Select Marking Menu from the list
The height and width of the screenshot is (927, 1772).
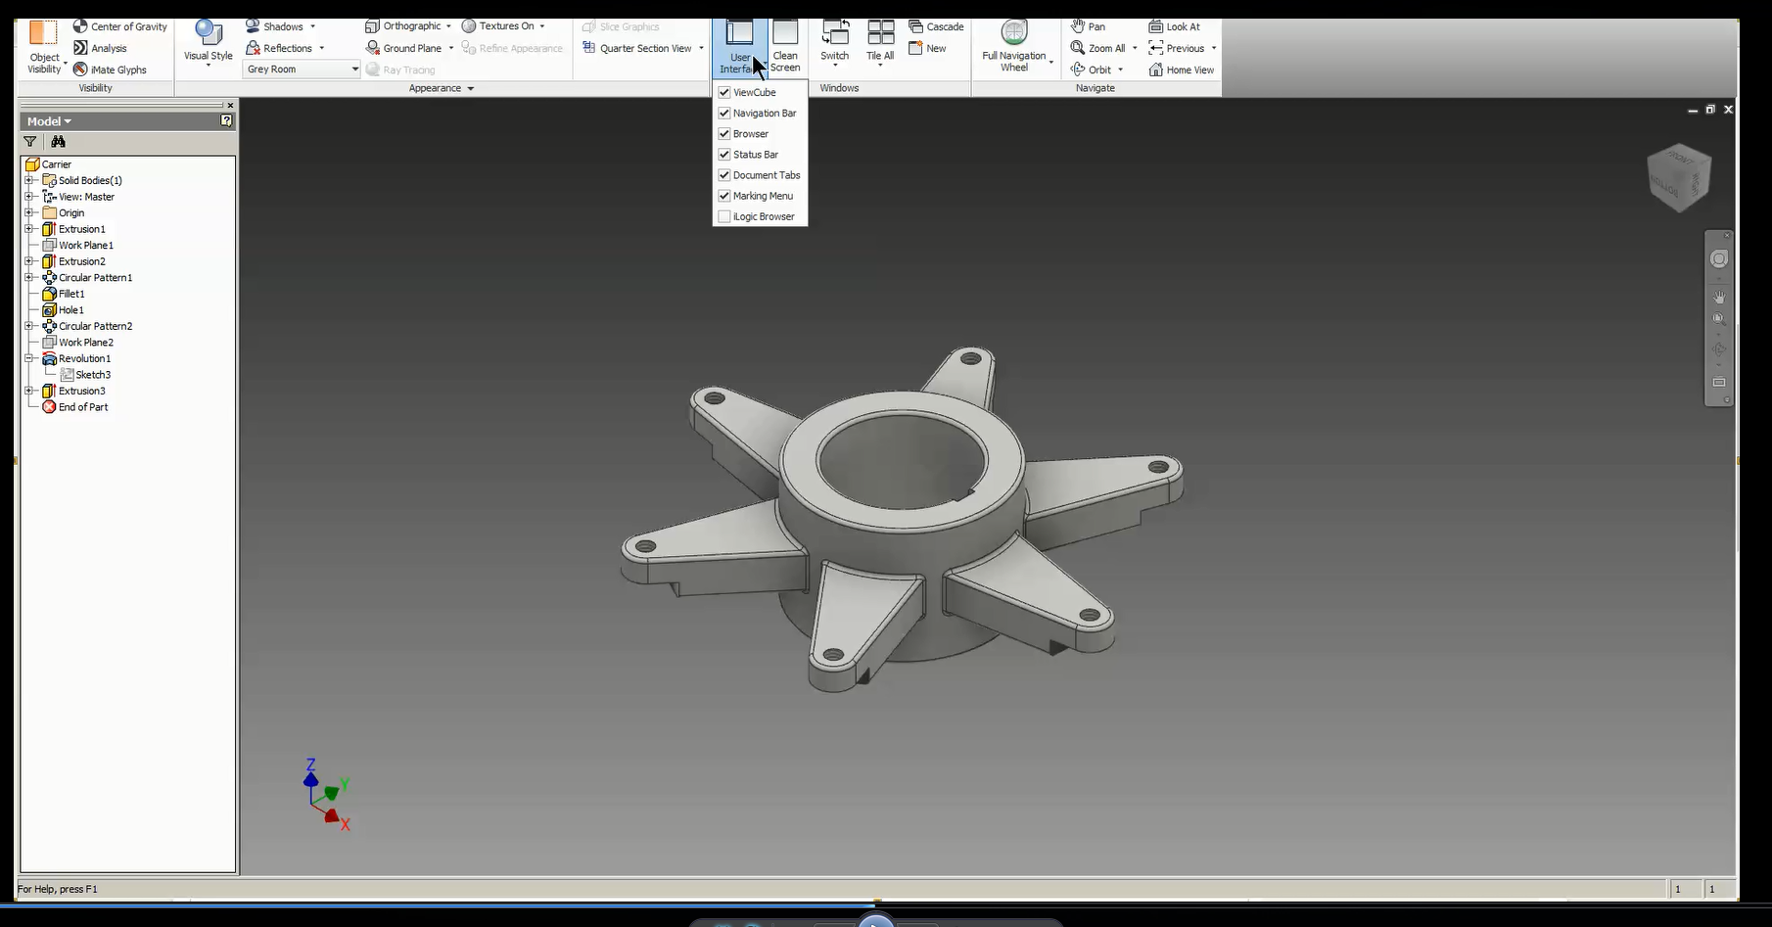click(x=763, y=196)
